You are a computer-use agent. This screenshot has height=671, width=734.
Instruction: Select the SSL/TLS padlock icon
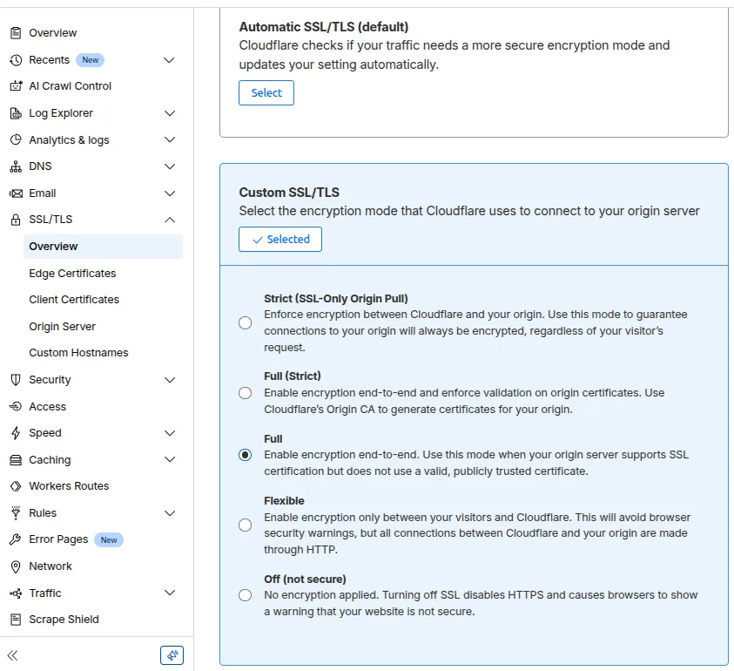point(14,219)
